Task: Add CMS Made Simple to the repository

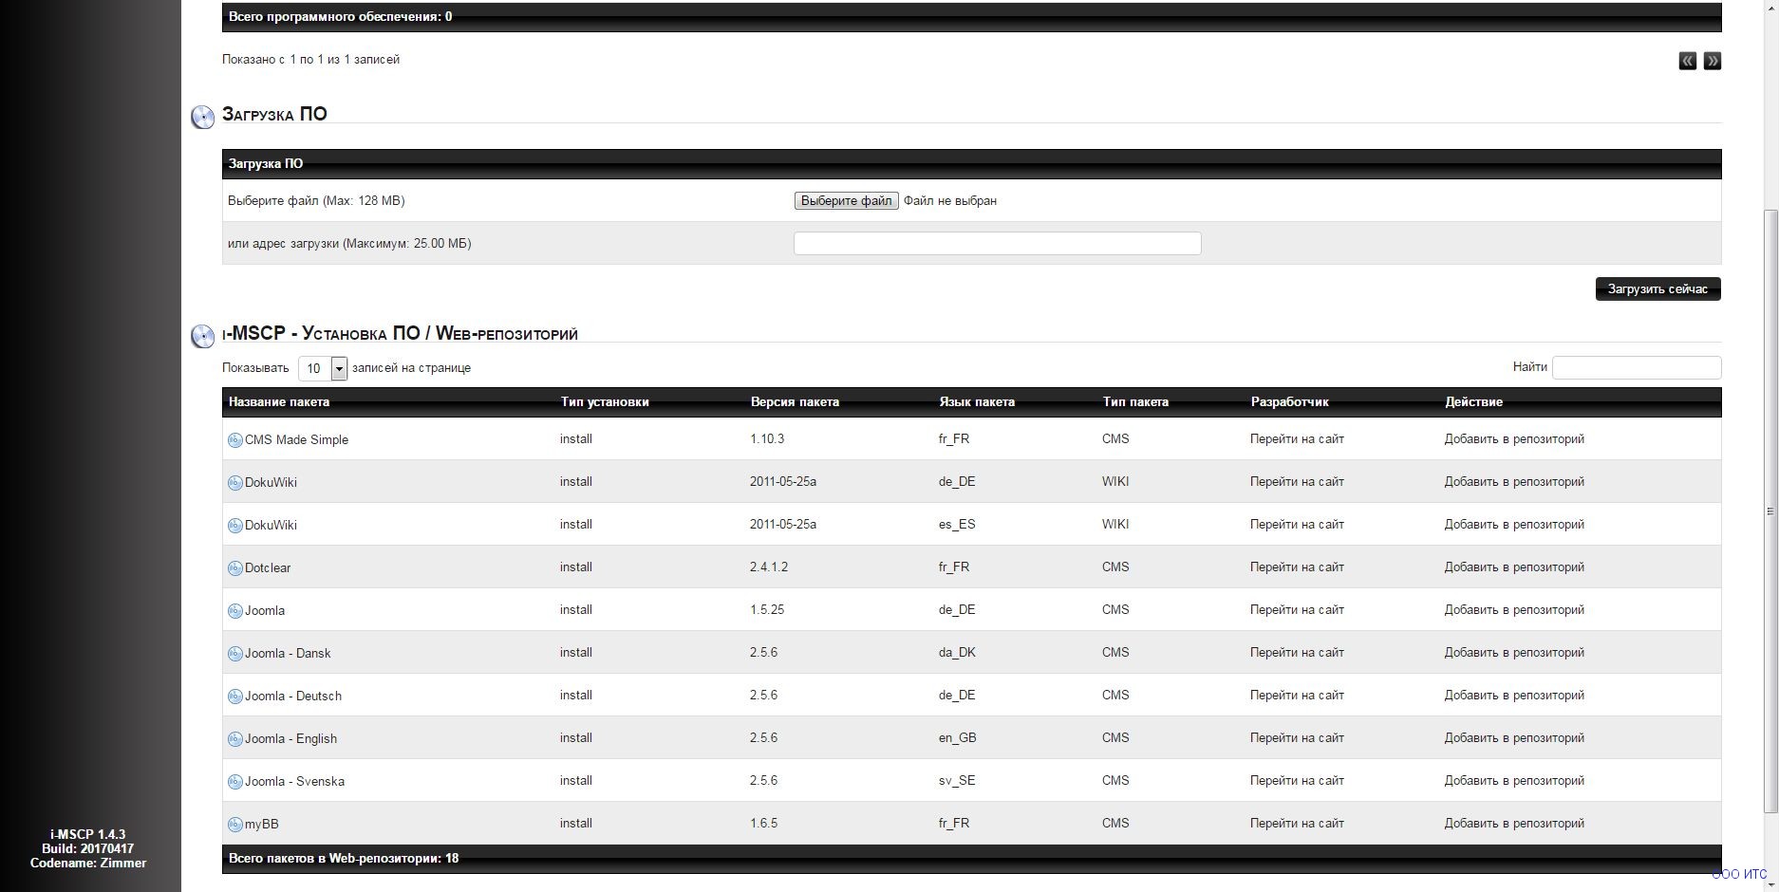Action: (x=1514, y=438)
